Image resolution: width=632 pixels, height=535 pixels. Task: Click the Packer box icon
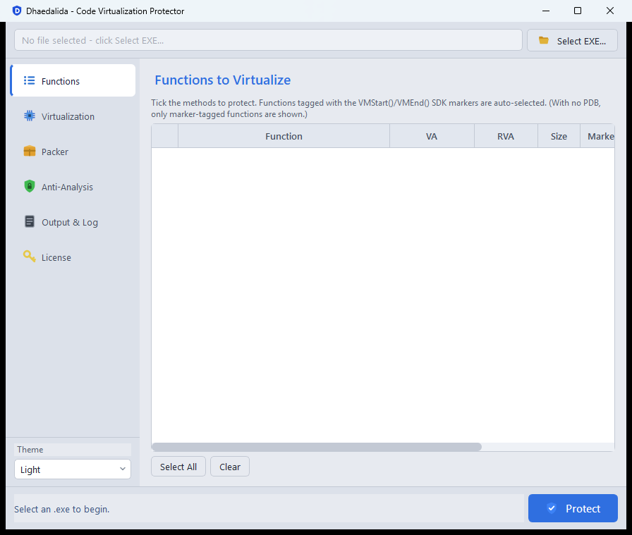(30, 152)
